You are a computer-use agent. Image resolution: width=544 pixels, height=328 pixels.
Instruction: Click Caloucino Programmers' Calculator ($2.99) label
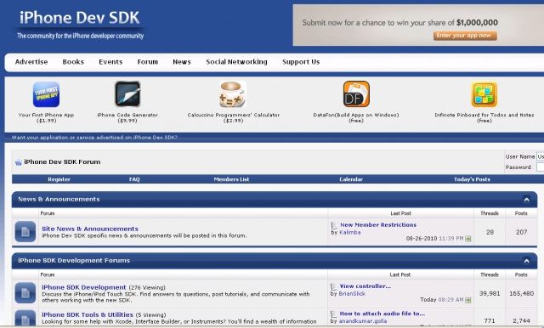(233, 117)
